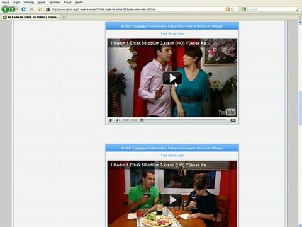Open a new tab with plus button

click(x=64, y=17)
